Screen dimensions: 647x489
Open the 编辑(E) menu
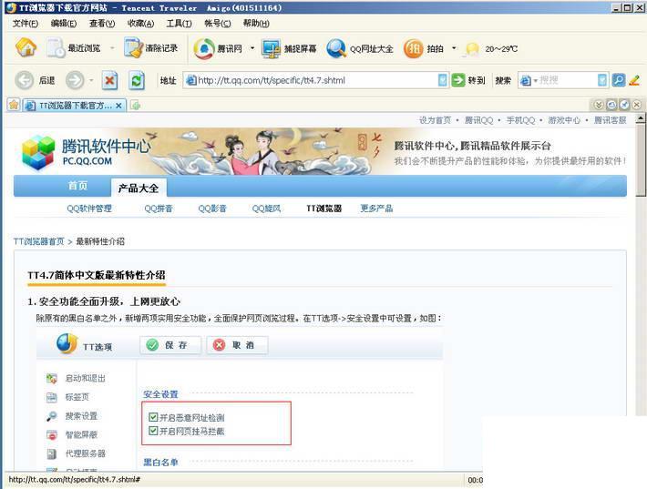click(x=64, y=24)
